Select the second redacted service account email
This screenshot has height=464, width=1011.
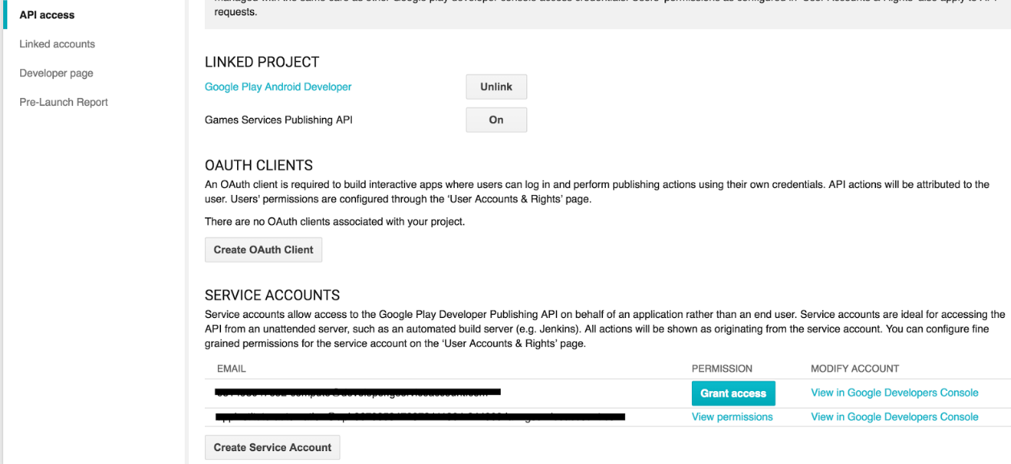coord(420,417)
